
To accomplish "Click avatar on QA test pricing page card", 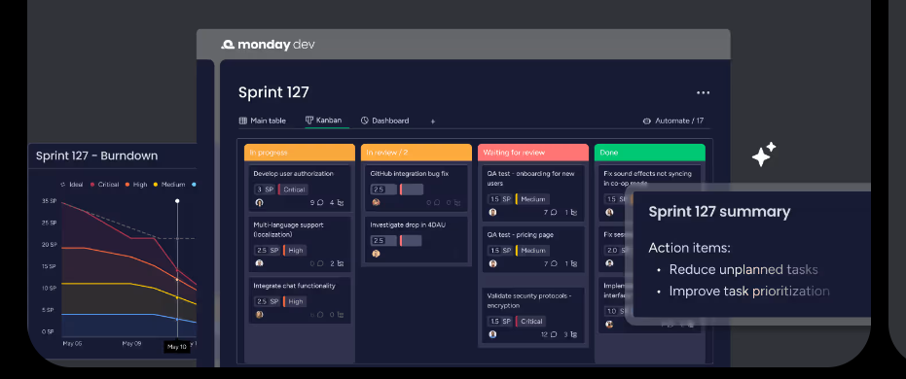I will tap(492, 263).
